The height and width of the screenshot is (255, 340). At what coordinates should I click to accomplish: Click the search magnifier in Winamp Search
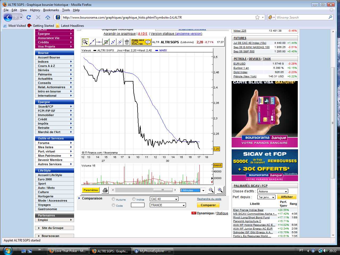pos(330,17)
